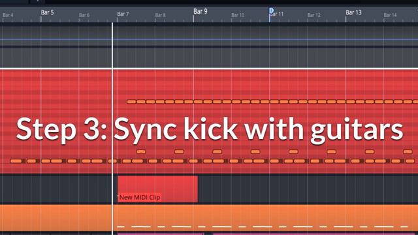Select the New MIDI Clip block
The image size is (418, 235).
pyautogui.click(x=157, y=189)
